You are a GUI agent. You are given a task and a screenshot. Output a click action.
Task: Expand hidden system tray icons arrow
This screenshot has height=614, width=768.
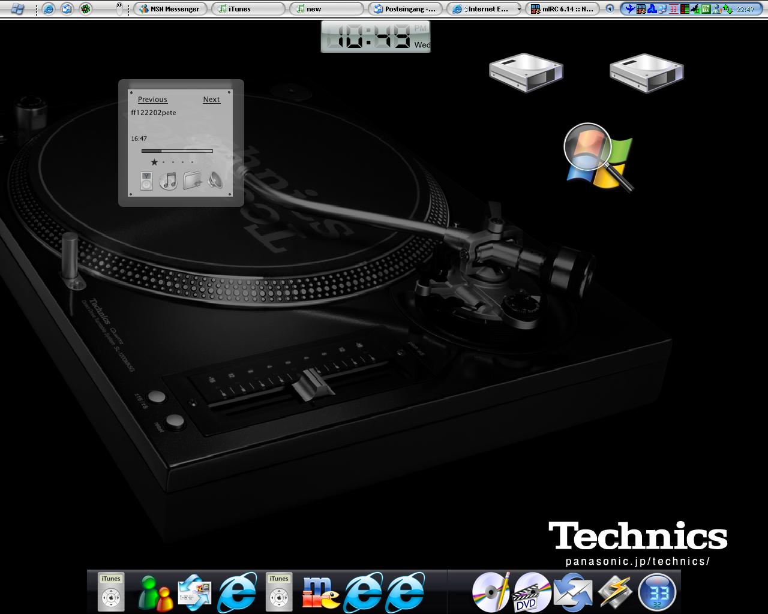click(610, 9)
